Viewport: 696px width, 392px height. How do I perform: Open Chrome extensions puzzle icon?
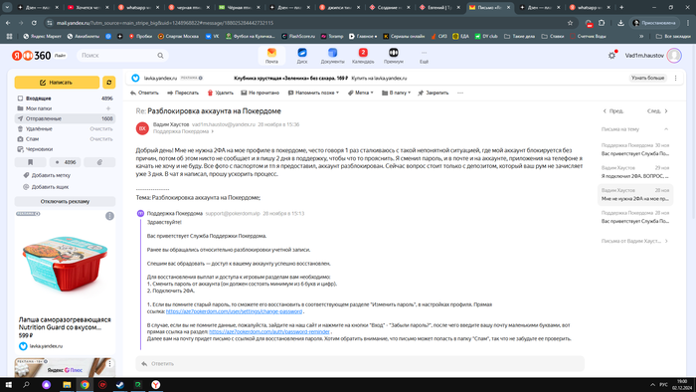point(602,23)
